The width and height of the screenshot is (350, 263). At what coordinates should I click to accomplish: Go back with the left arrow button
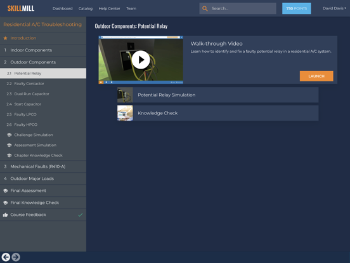point(6,257)
